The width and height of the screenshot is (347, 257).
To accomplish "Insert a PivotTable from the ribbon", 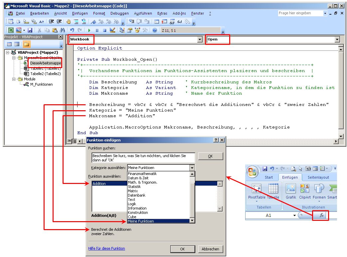I will tap(257, 192).
